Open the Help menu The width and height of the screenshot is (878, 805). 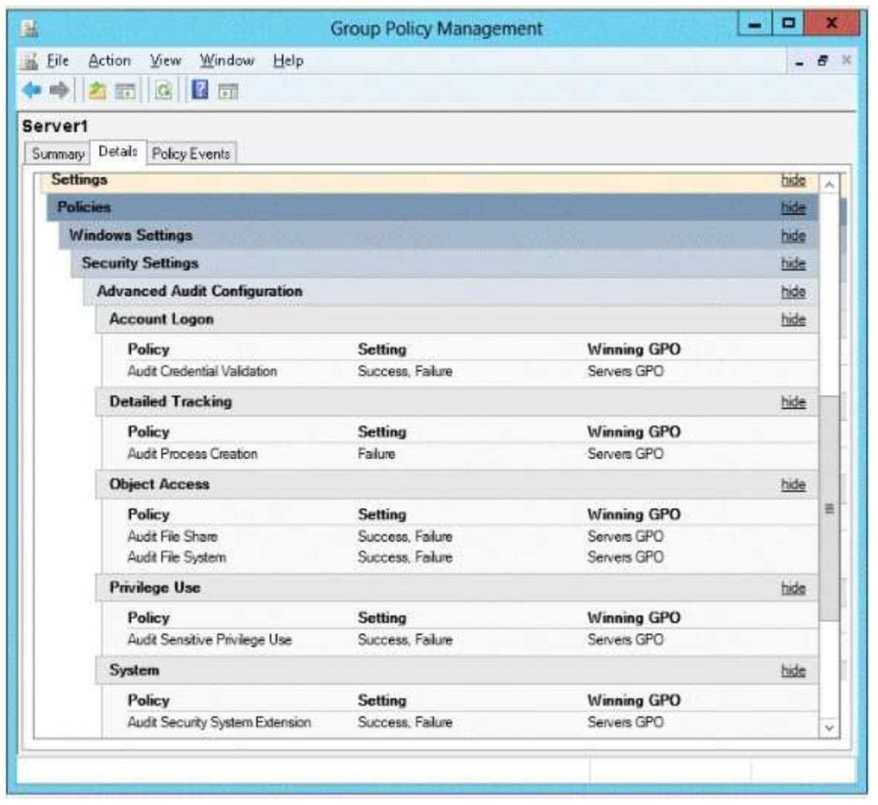288,61
